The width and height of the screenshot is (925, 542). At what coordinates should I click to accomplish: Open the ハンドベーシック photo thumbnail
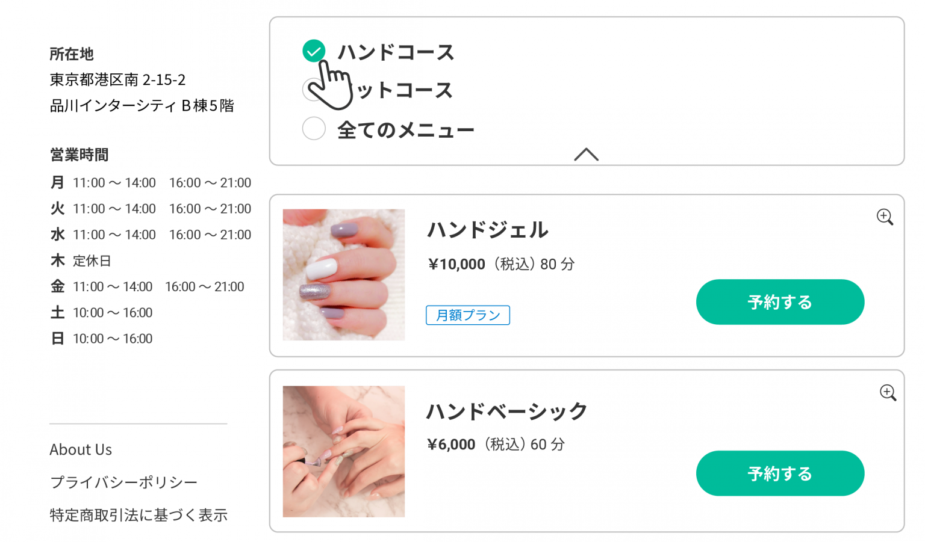click(344, 451)
